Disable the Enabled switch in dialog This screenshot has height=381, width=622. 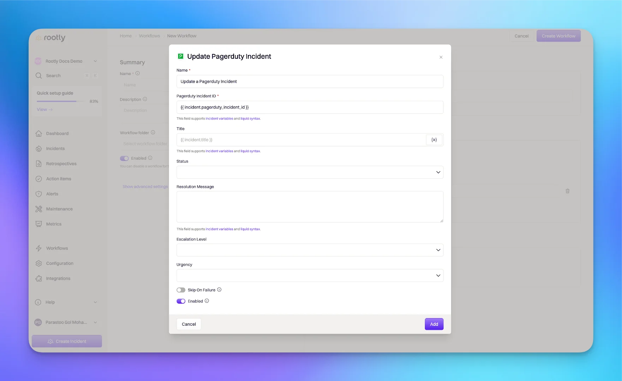point(181,301)
